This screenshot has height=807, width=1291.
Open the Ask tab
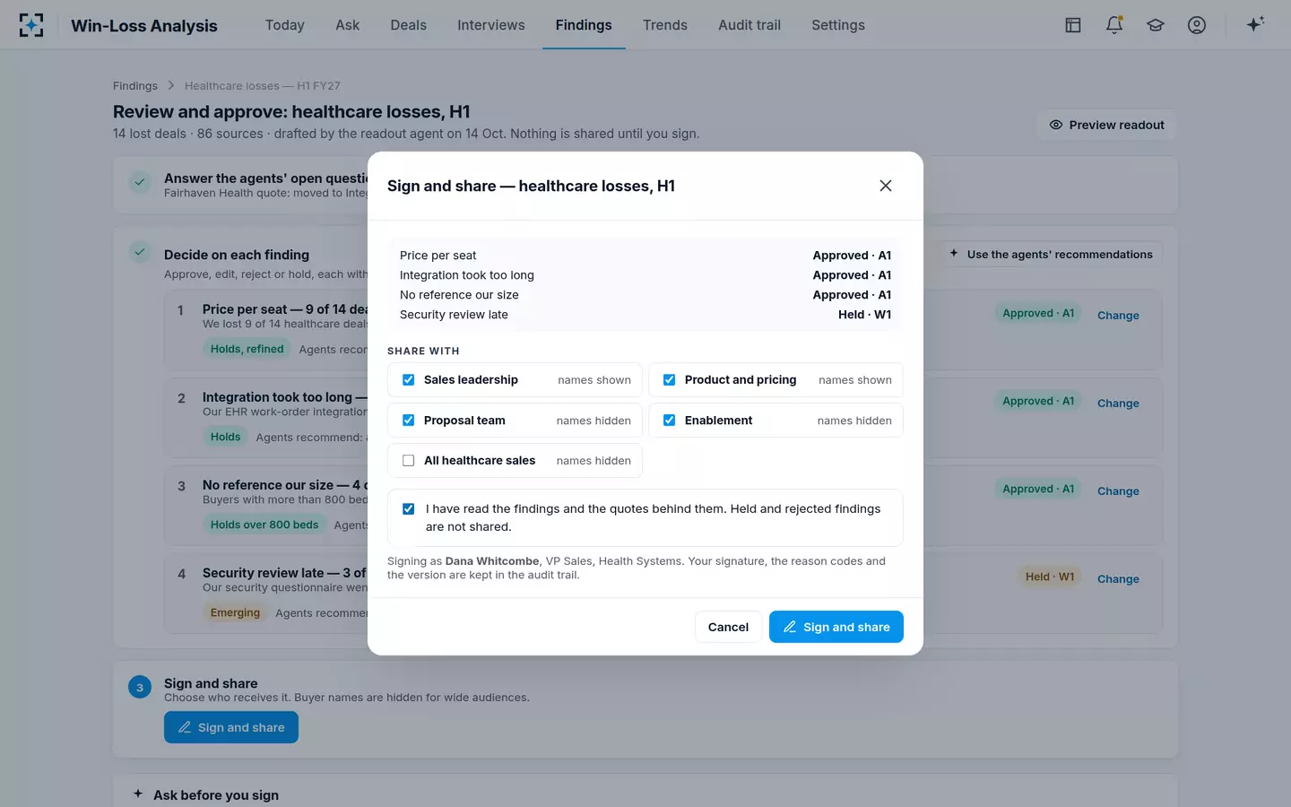(348, 25)
